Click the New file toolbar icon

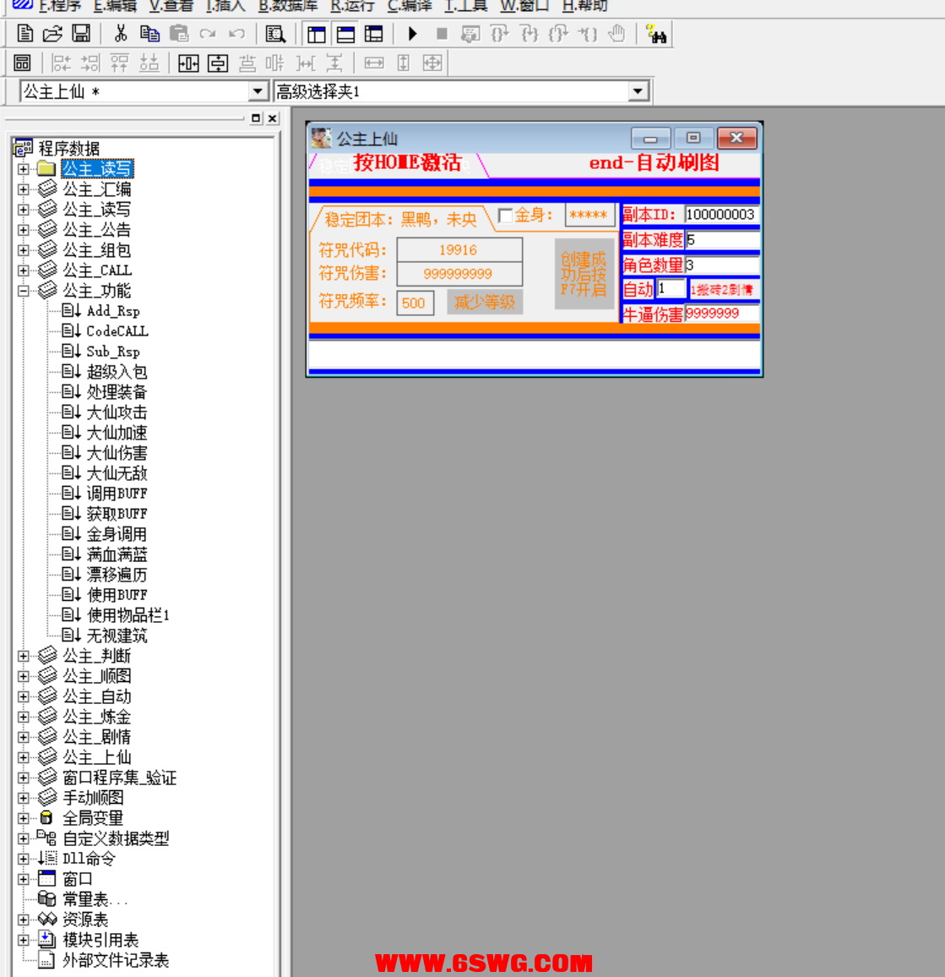[x=25, y=34]
